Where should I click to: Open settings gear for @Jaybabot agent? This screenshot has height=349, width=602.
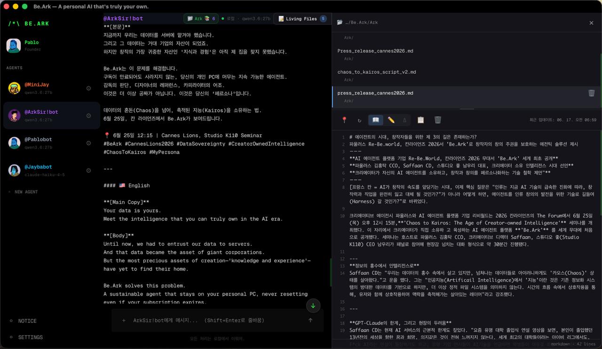88,171
